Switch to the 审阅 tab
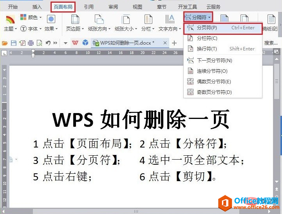 click(113, 7)
